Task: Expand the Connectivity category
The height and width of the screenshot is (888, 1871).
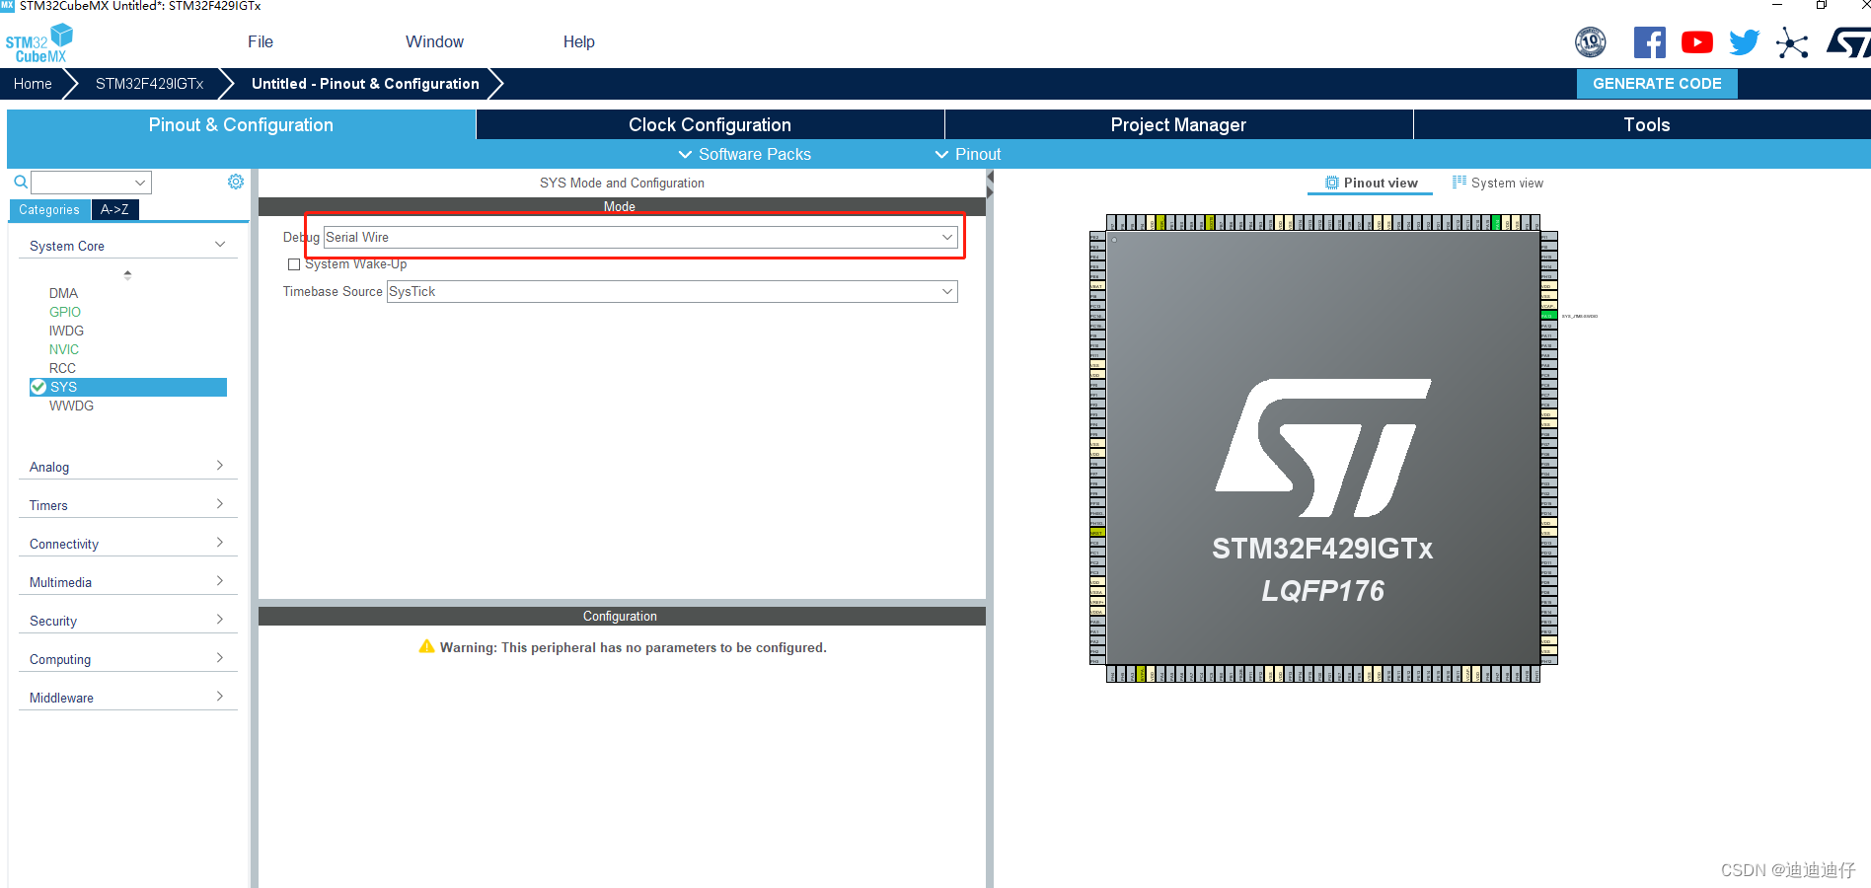Action: (x=127, y=544)
